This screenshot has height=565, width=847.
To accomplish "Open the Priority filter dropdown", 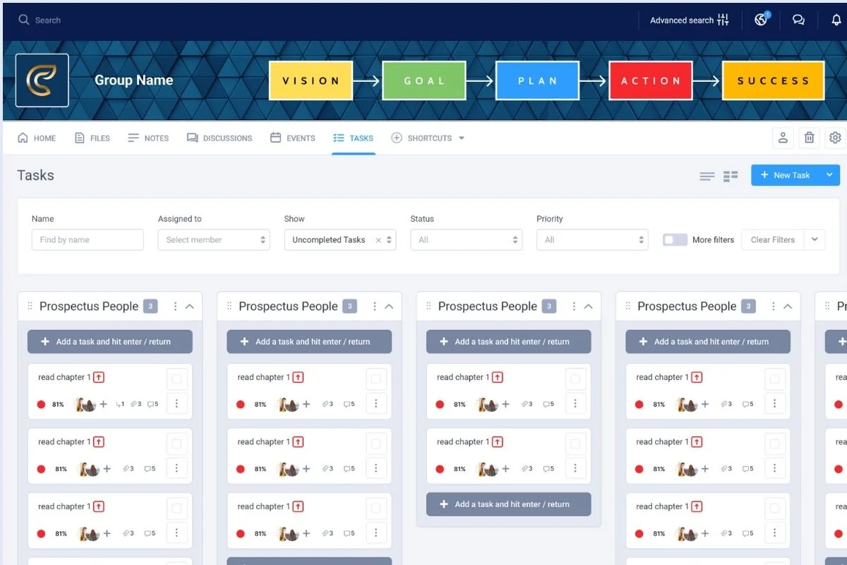I will click(x=592, y=239).
